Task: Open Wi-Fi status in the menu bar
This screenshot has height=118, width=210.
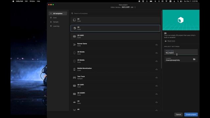Action: (166, 1)
